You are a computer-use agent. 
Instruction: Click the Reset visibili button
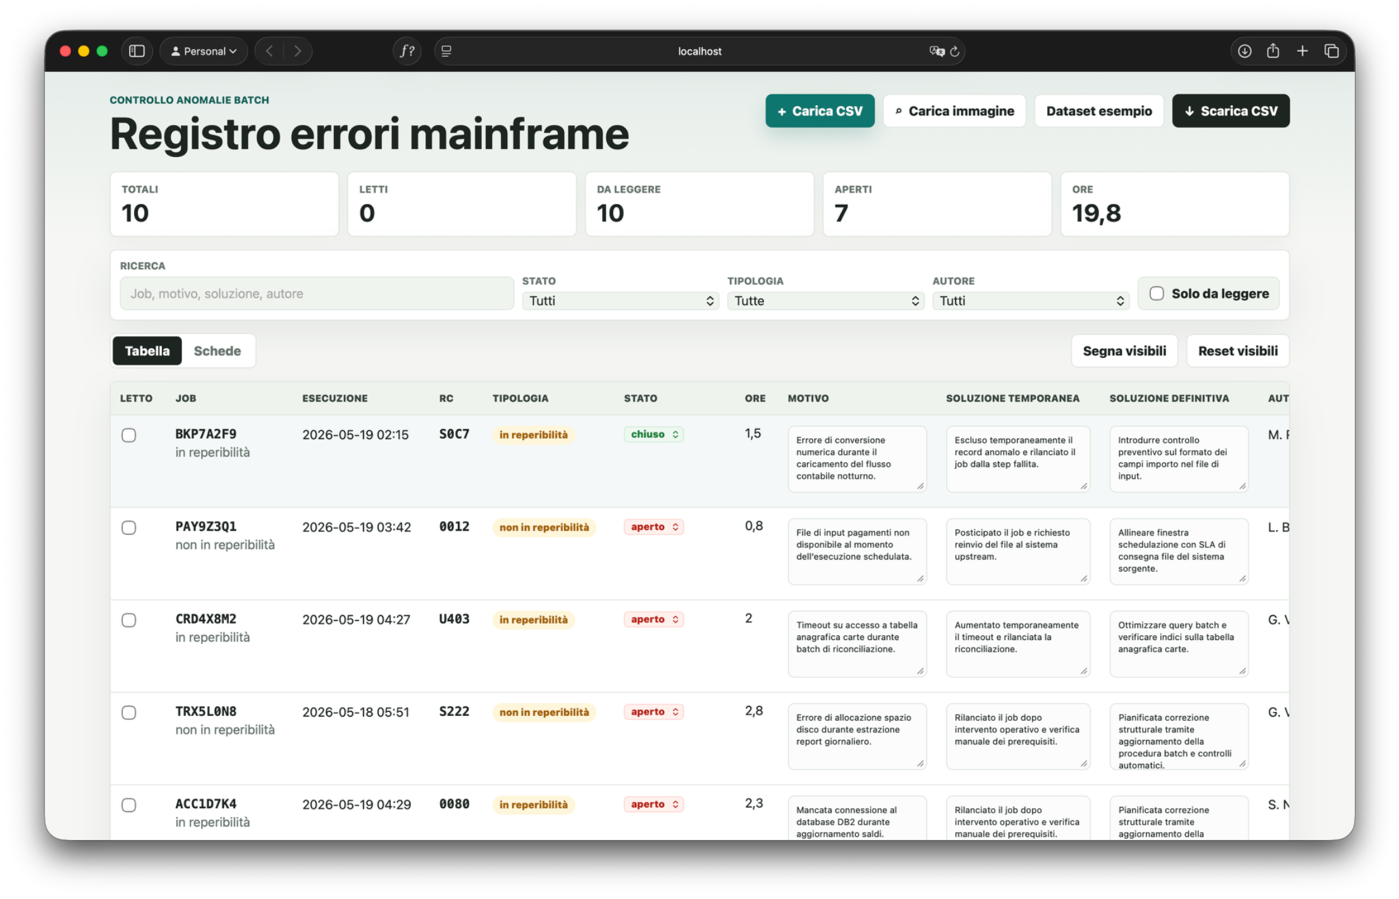(x=1238, y=350)
